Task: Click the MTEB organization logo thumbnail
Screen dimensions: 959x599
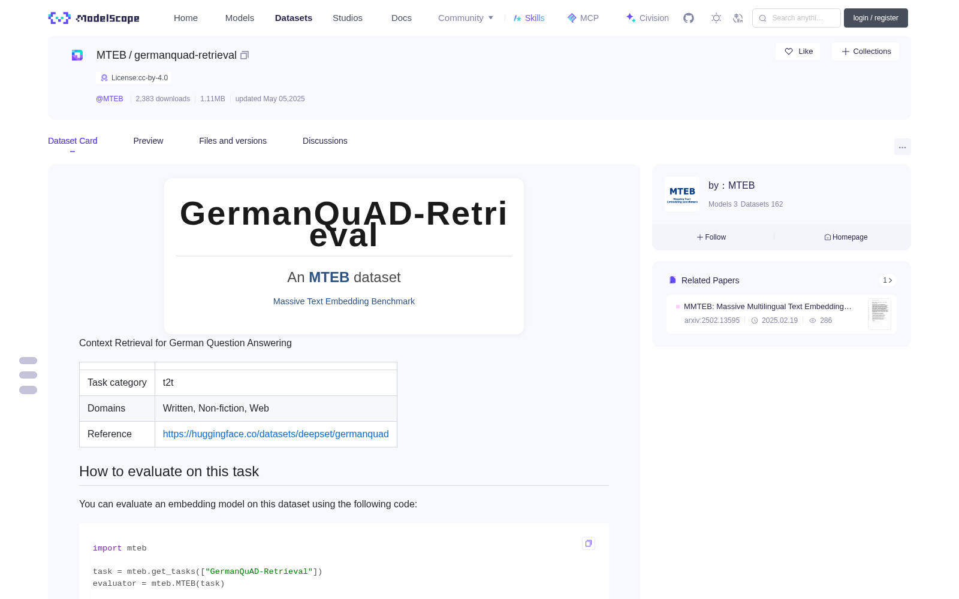Action: [682, 194]
